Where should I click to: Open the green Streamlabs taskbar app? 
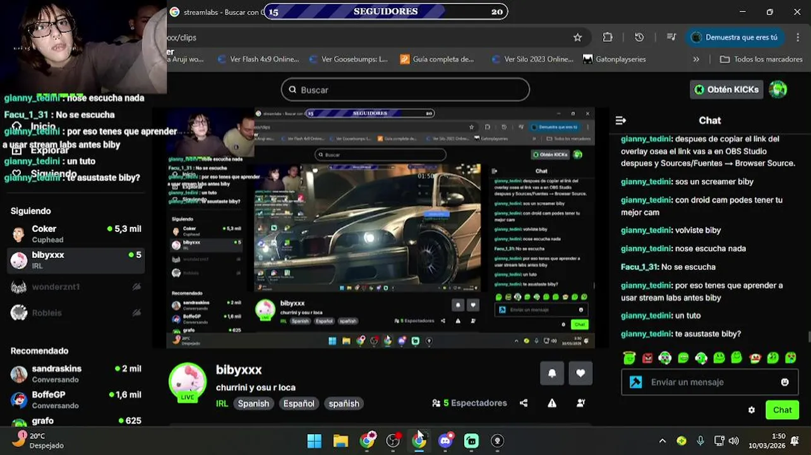point(472,440)
